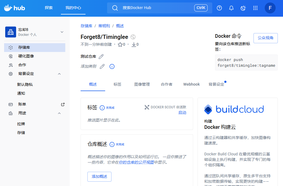Click the 存储库 sidebar icon
This screenshot has width=283, height=186.
click(11, 48)
